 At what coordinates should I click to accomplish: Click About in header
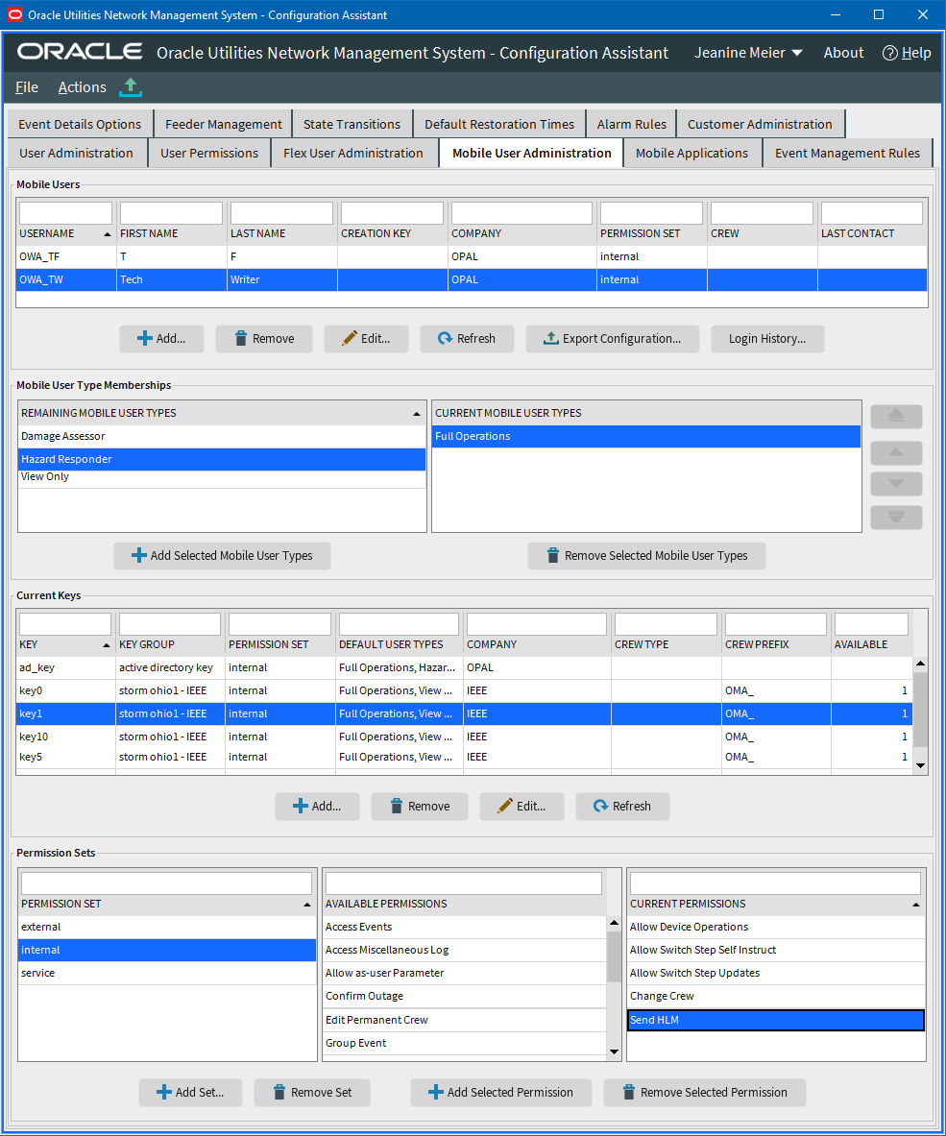(843, 53)
